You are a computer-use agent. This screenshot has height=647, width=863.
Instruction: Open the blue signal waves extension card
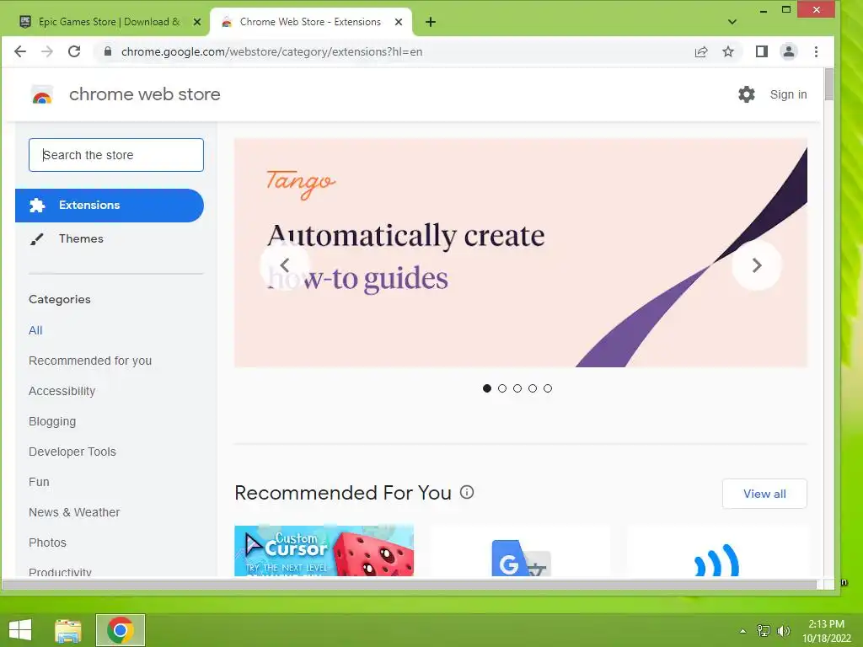[717, 551]
